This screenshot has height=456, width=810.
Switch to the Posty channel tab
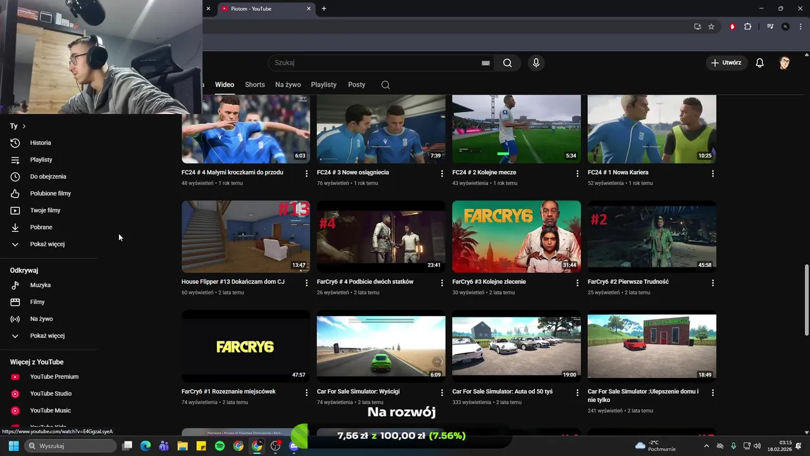[x=356, y=85]
